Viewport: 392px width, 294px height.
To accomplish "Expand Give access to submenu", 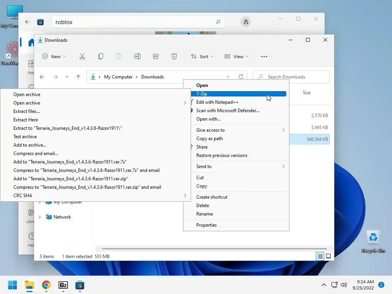I will pos(283,130).
